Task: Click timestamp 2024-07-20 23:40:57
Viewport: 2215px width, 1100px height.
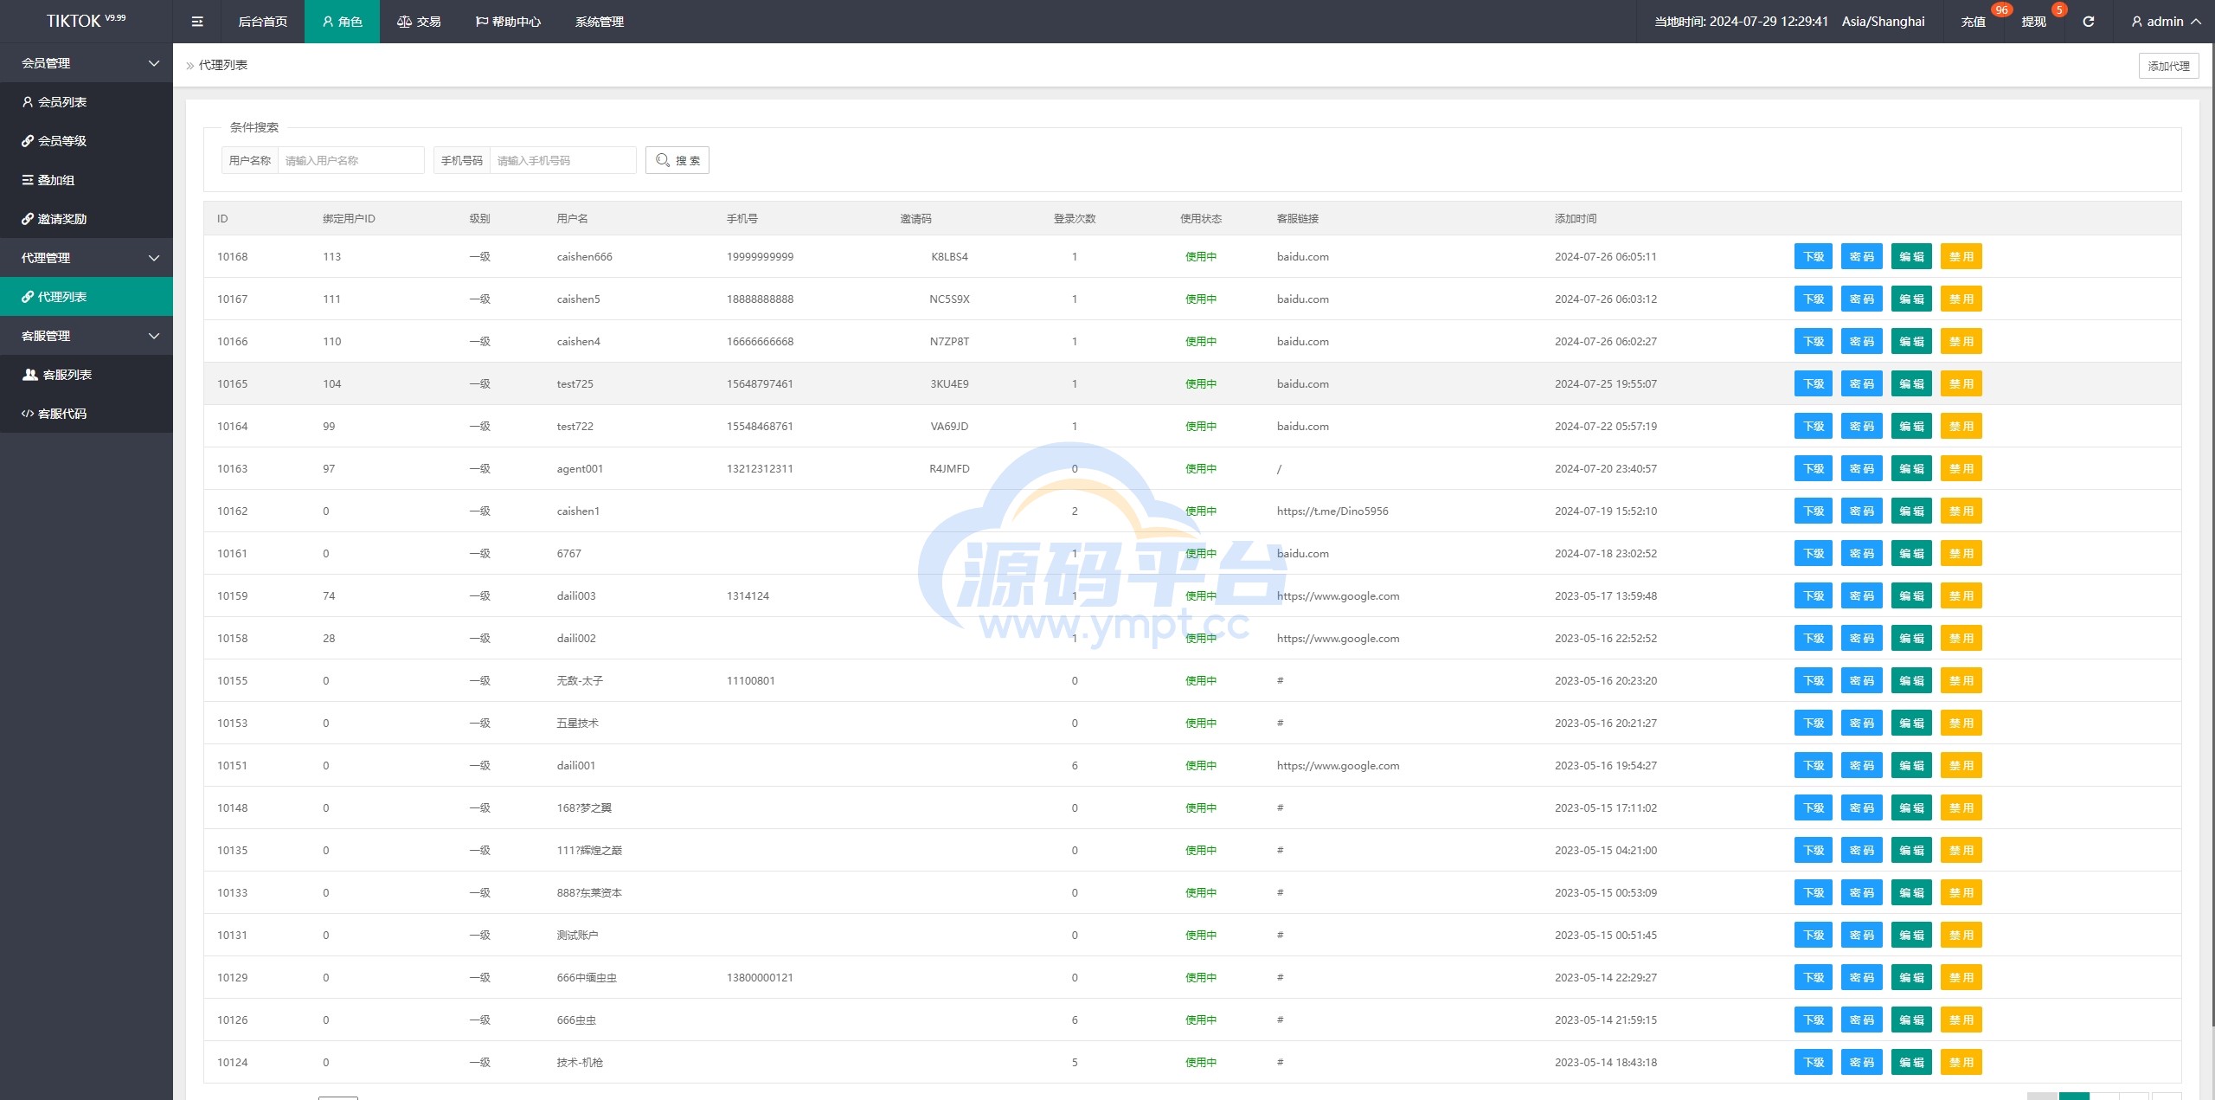Action: [1605, 468]
